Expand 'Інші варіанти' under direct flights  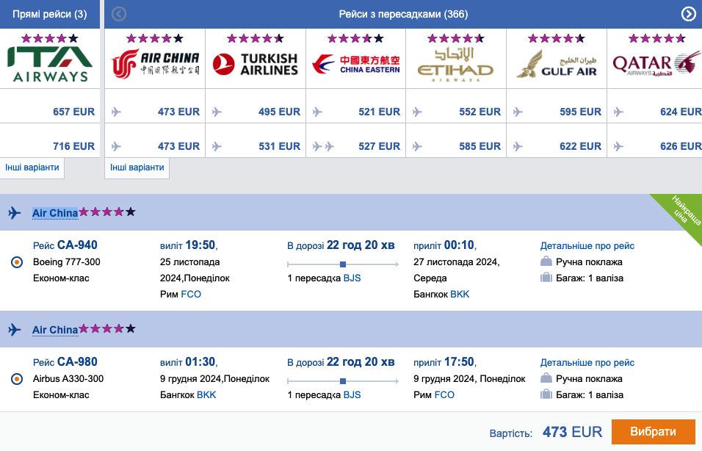(32, 167)
